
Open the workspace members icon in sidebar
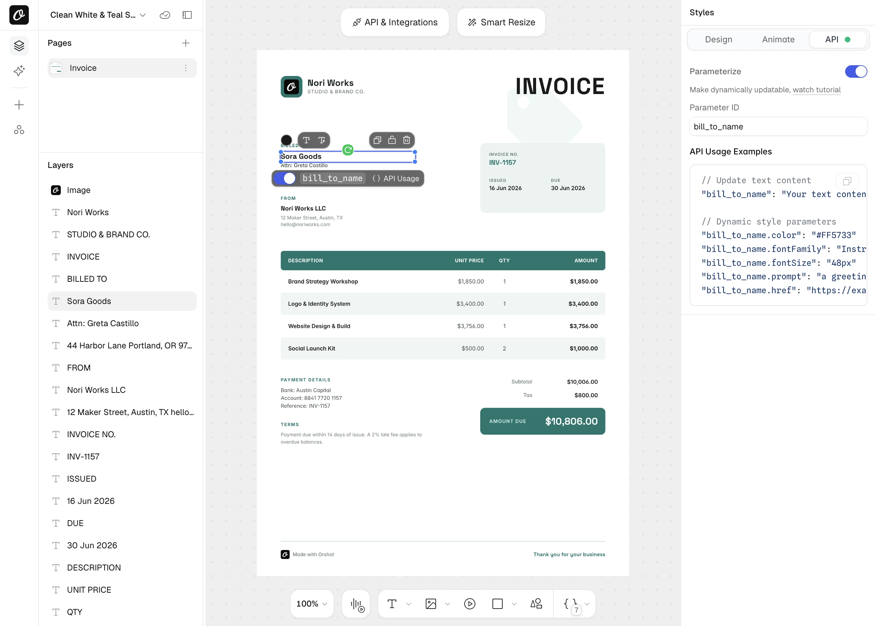click(19, 130)
